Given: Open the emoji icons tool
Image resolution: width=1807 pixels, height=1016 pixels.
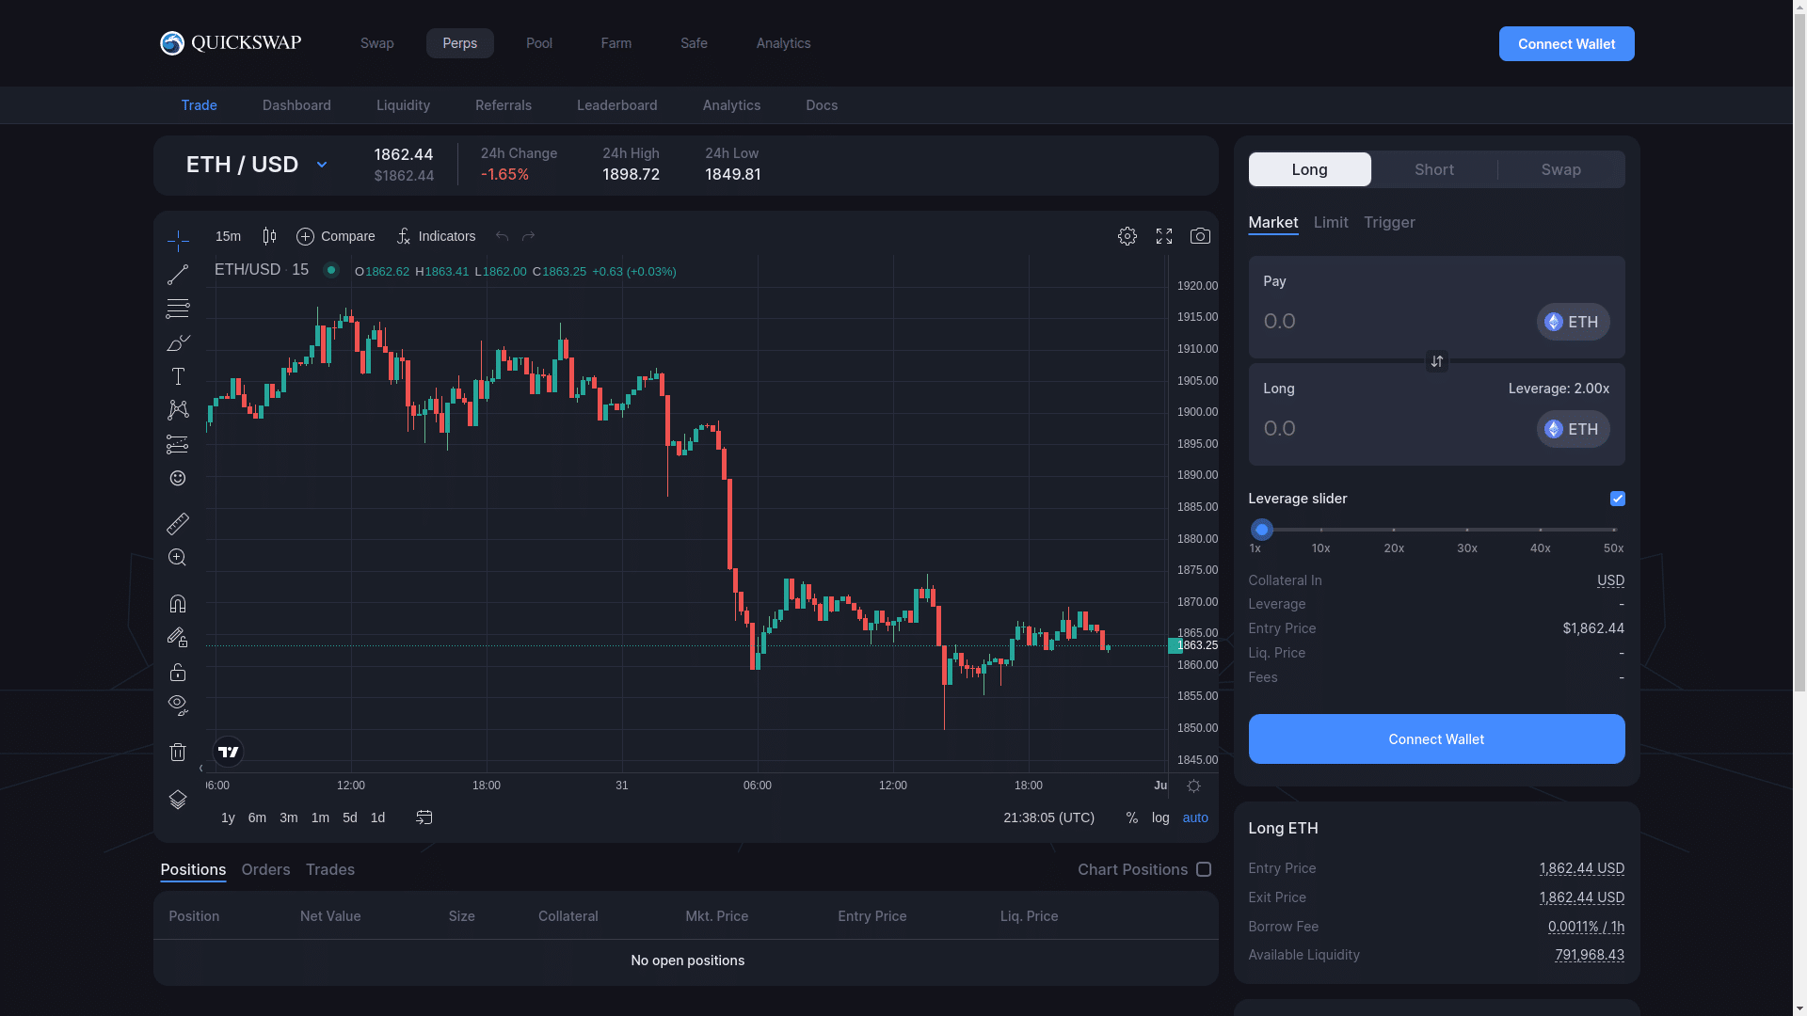Looking at the screenshot, I should tap(178, 479).
